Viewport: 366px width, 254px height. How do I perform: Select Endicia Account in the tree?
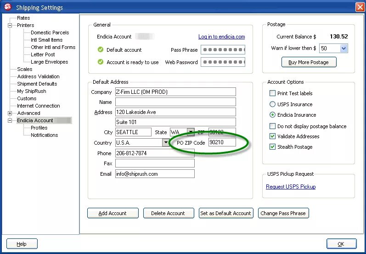(x=44, y=120)
